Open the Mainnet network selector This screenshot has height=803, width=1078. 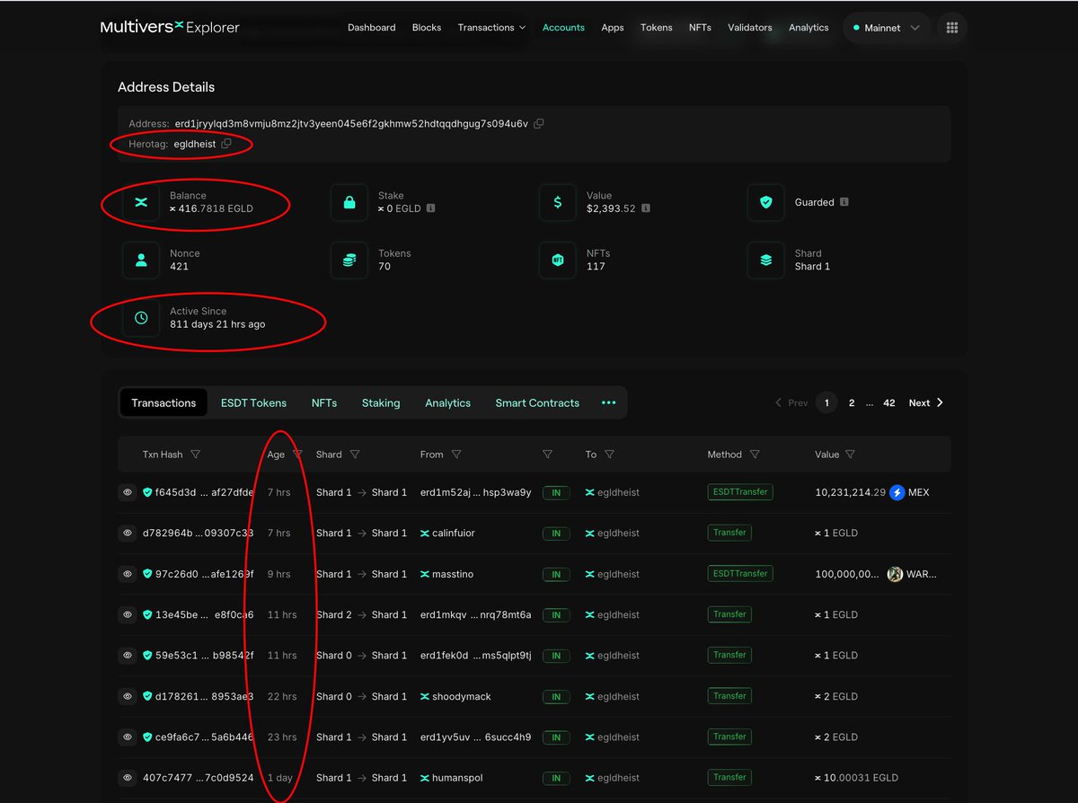887,28
